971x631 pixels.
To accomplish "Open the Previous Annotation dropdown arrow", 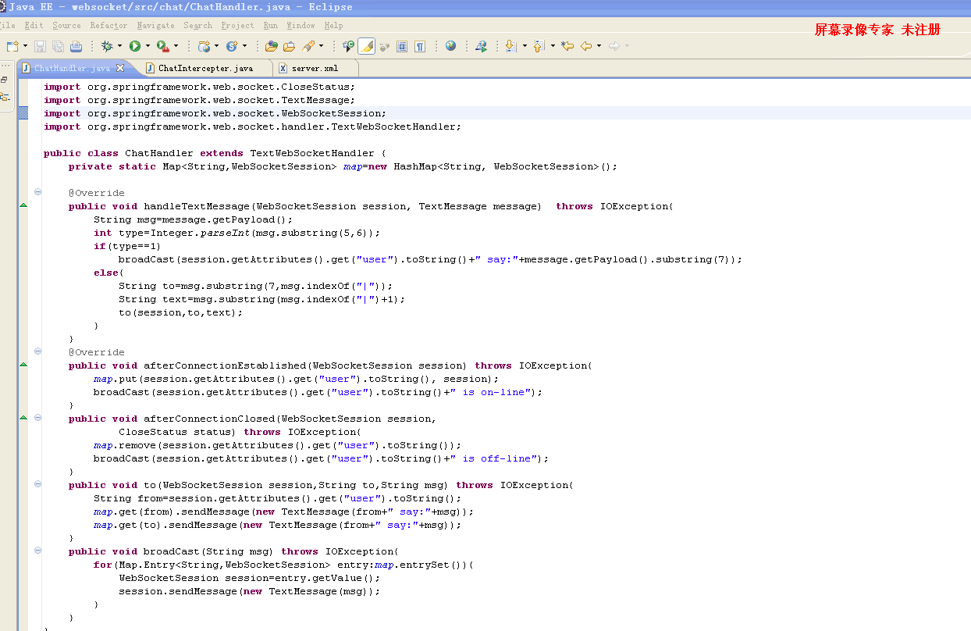I will (x=553, y=46).
